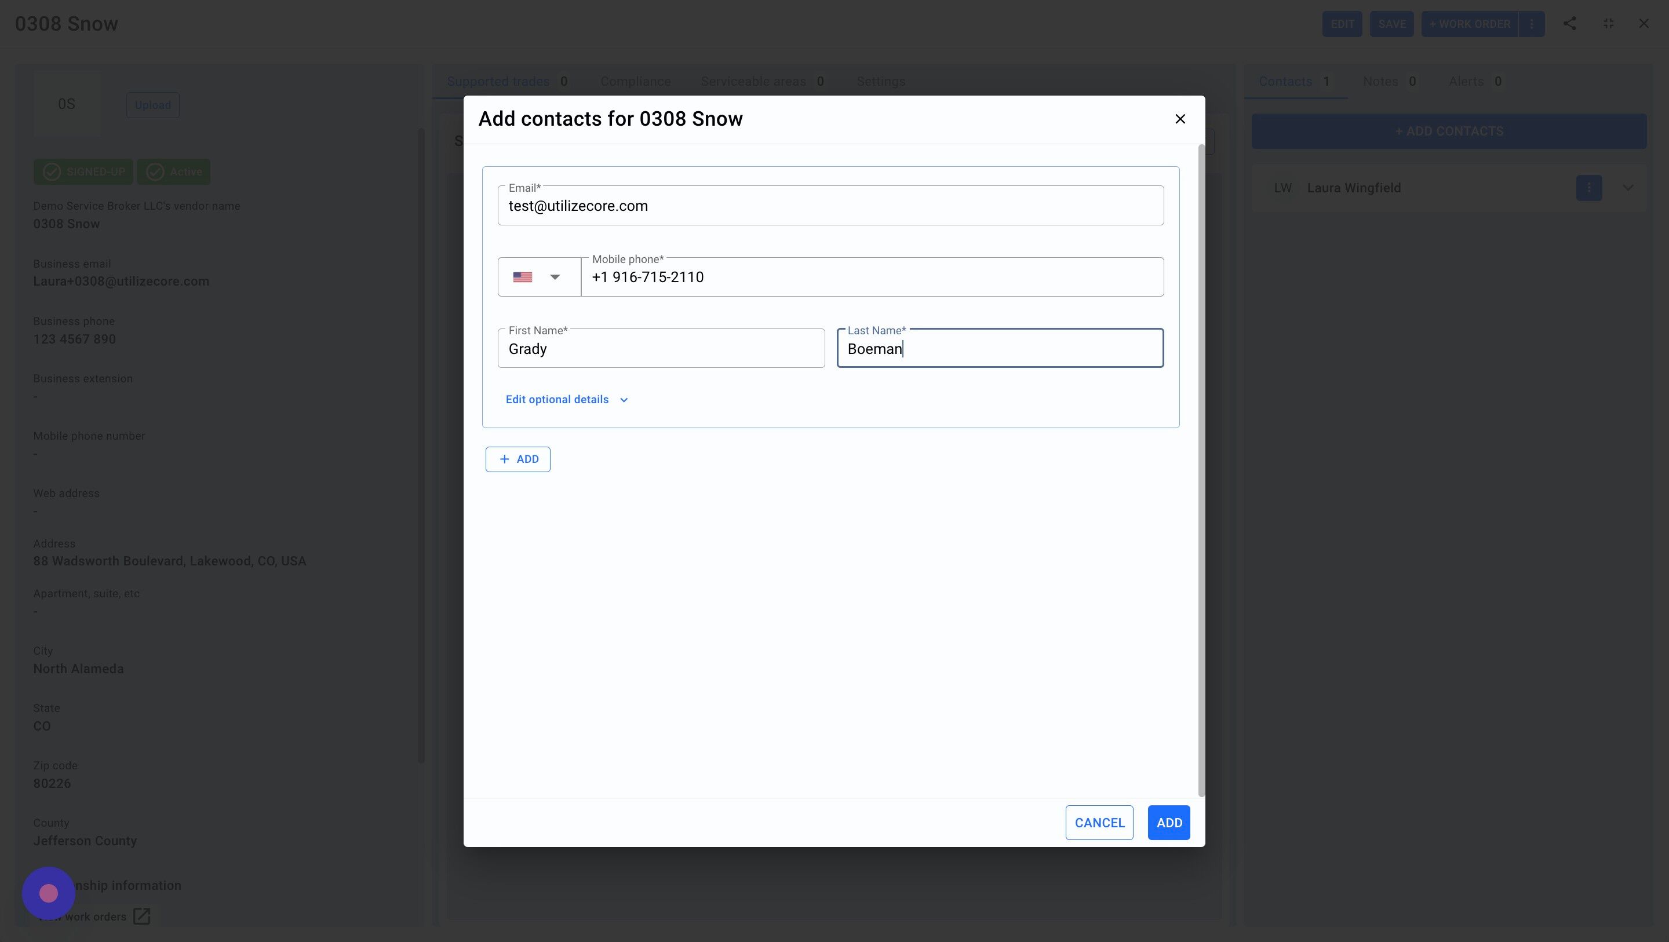Open three-dot menu beside Work Order
This screenshot has height=942, width=1669.
coord(1532,24)
